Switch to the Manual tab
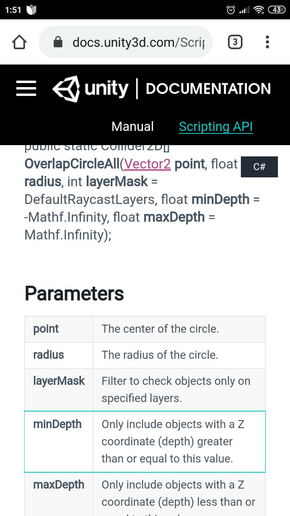The width and height of the screenshot is (290, 516). [x=133, y=127]
